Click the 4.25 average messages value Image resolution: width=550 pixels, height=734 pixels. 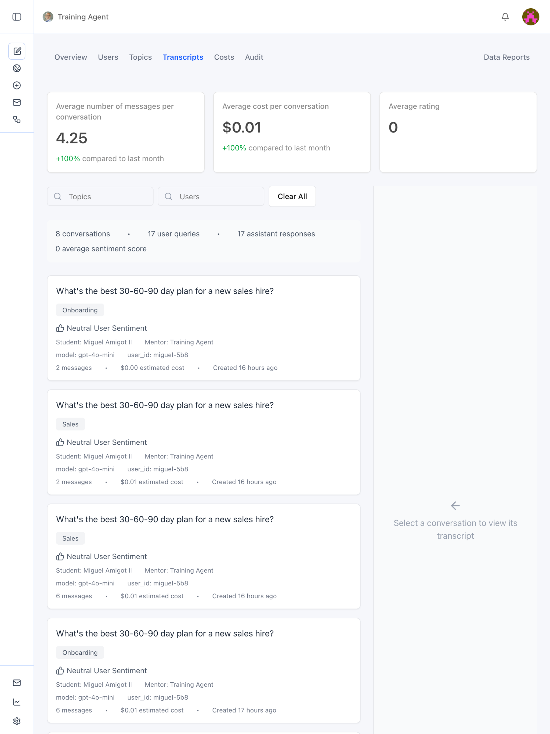coord(72,138)
